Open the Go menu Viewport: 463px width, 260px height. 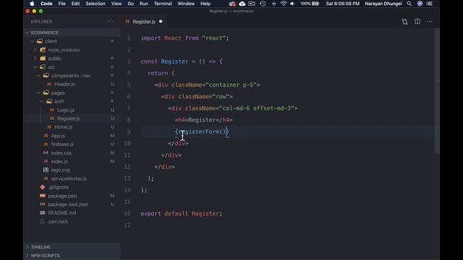point(131,4)
